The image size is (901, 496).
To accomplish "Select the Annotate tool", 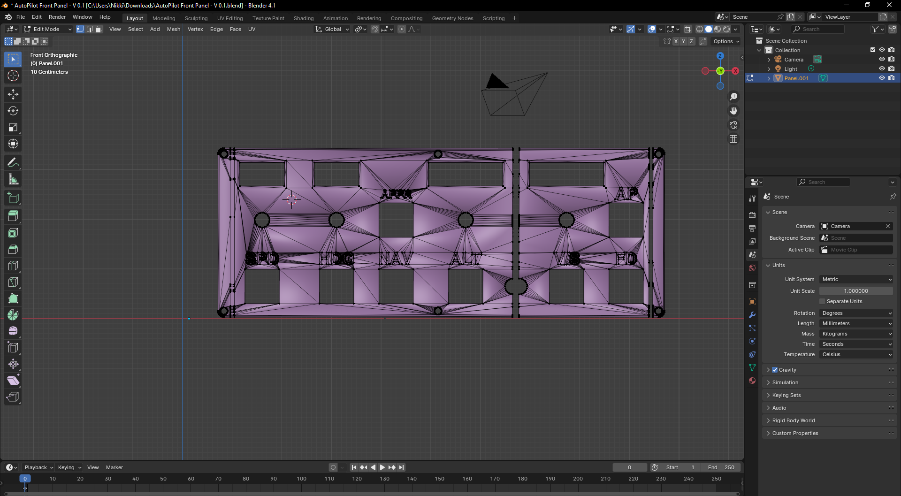I will [x=13, y=163].
